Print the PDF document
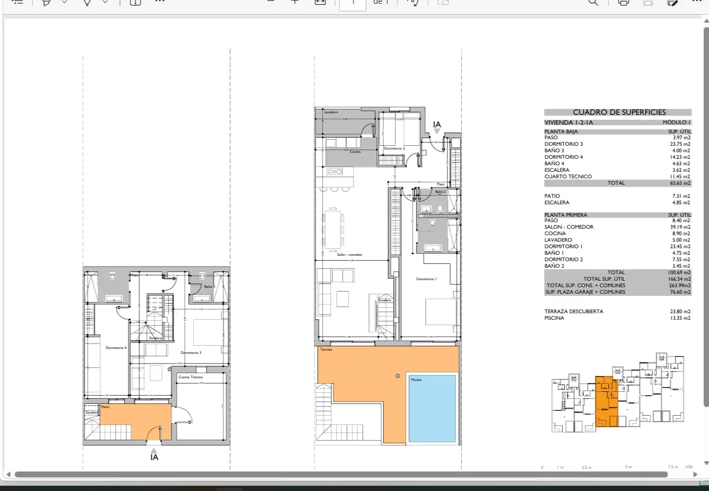 click(623, 2)
